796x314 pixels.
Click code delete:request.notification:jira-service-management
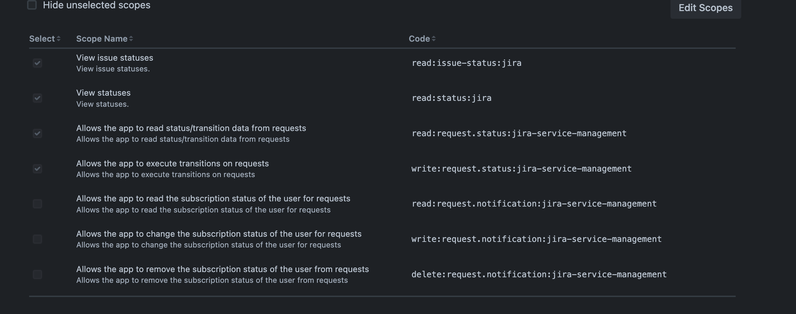point(539,274)
